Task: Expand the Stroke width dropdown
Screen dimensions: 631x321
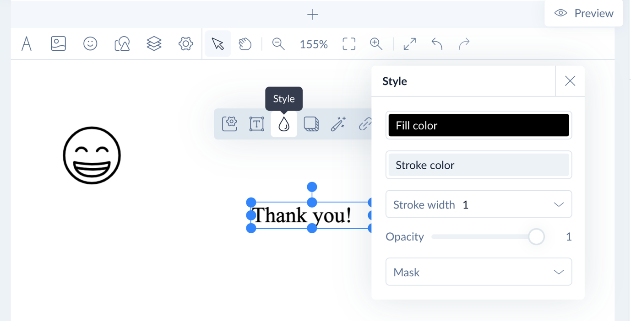Action: click(x=479, y=204)
